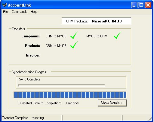
Task: Click the empty step progress bar under Sync Complete
Action: tap(62, 86)
